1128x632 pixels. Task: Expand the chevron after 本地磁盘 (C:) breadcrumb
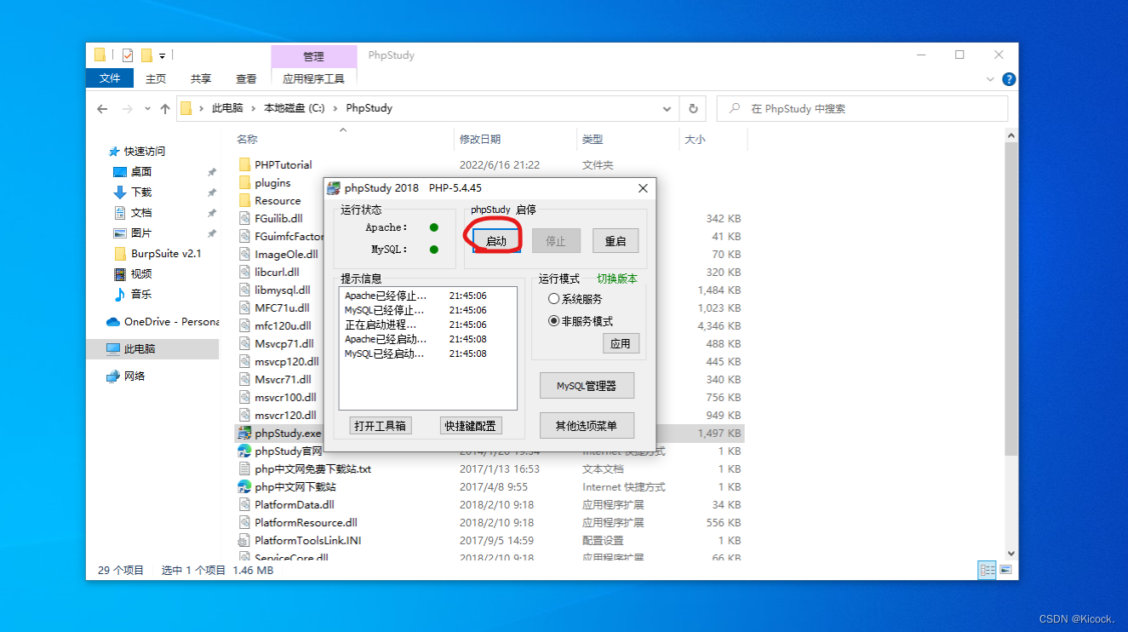335,109
